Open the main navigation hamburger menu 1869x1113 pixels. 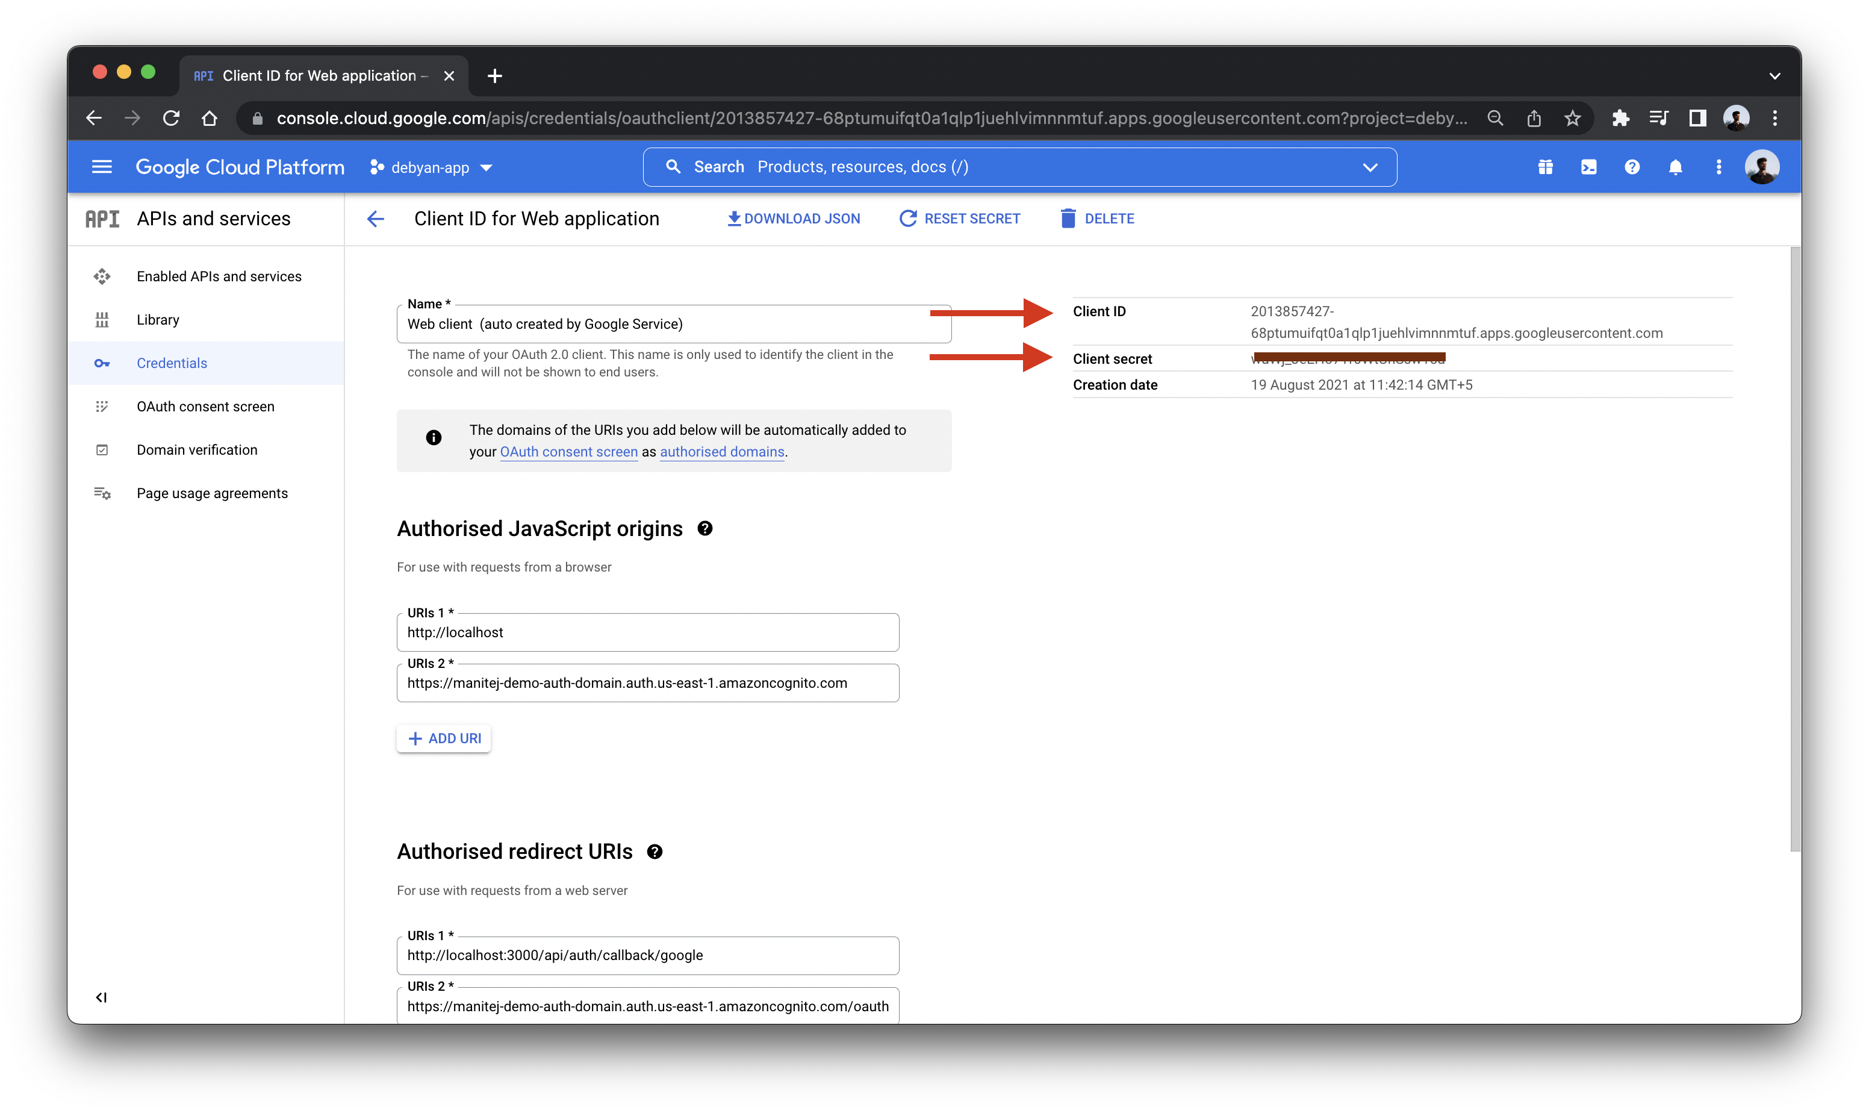(x=102, y=166)
